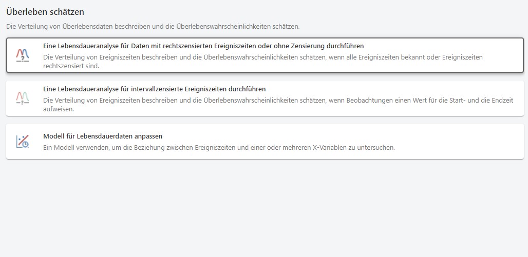
Task: Click the faded interval-censored survival curve icon
Action: click(23, 97)
